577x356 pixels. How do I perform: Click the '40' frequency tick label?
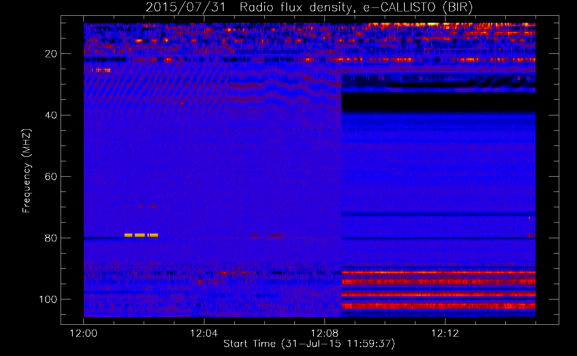[51, 115]
